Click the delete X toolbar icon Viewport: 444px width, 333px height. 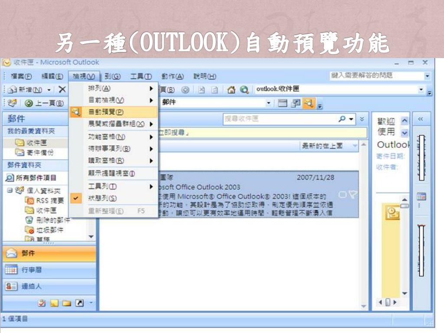click(x=62, y=90)
